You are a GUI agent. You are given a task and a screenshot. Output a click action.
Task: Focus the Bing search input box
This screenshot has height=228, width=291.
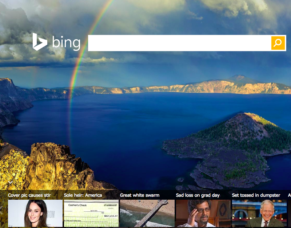[179, 43]
